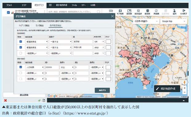Screen dimensions: 191x117
Task: Click the 表示更新 button
Action: (x=24, y=95)
